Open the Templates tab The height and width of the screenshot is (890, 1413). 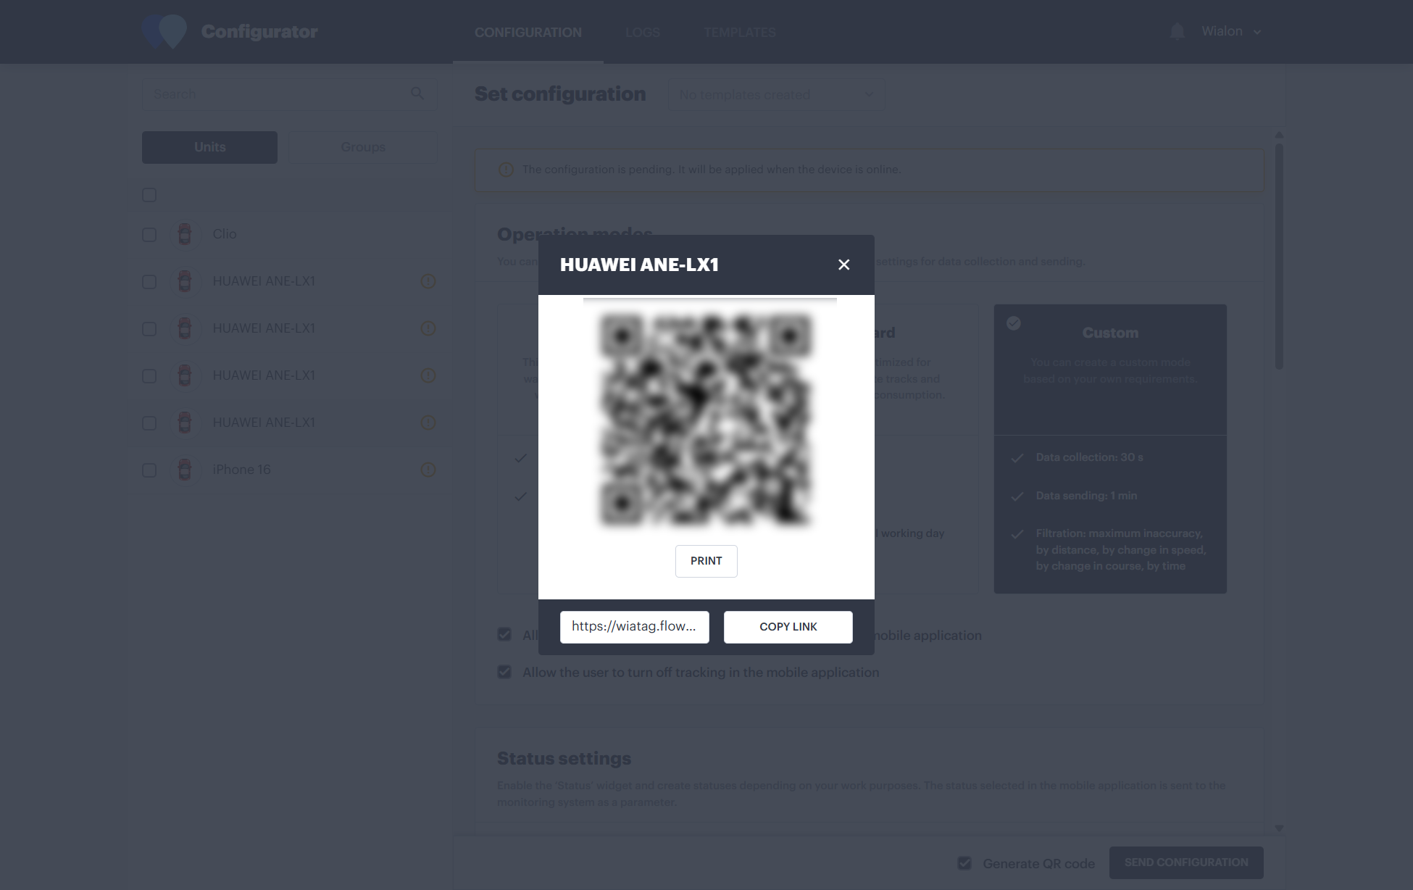(x=739, y=33)
